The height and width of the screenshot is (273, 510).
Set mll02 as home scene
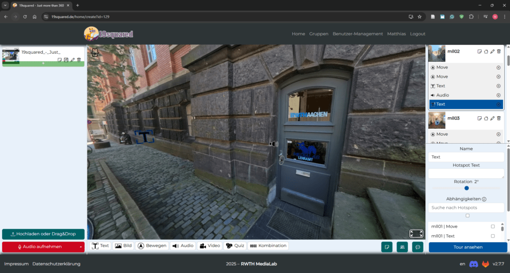click(486, 51)
